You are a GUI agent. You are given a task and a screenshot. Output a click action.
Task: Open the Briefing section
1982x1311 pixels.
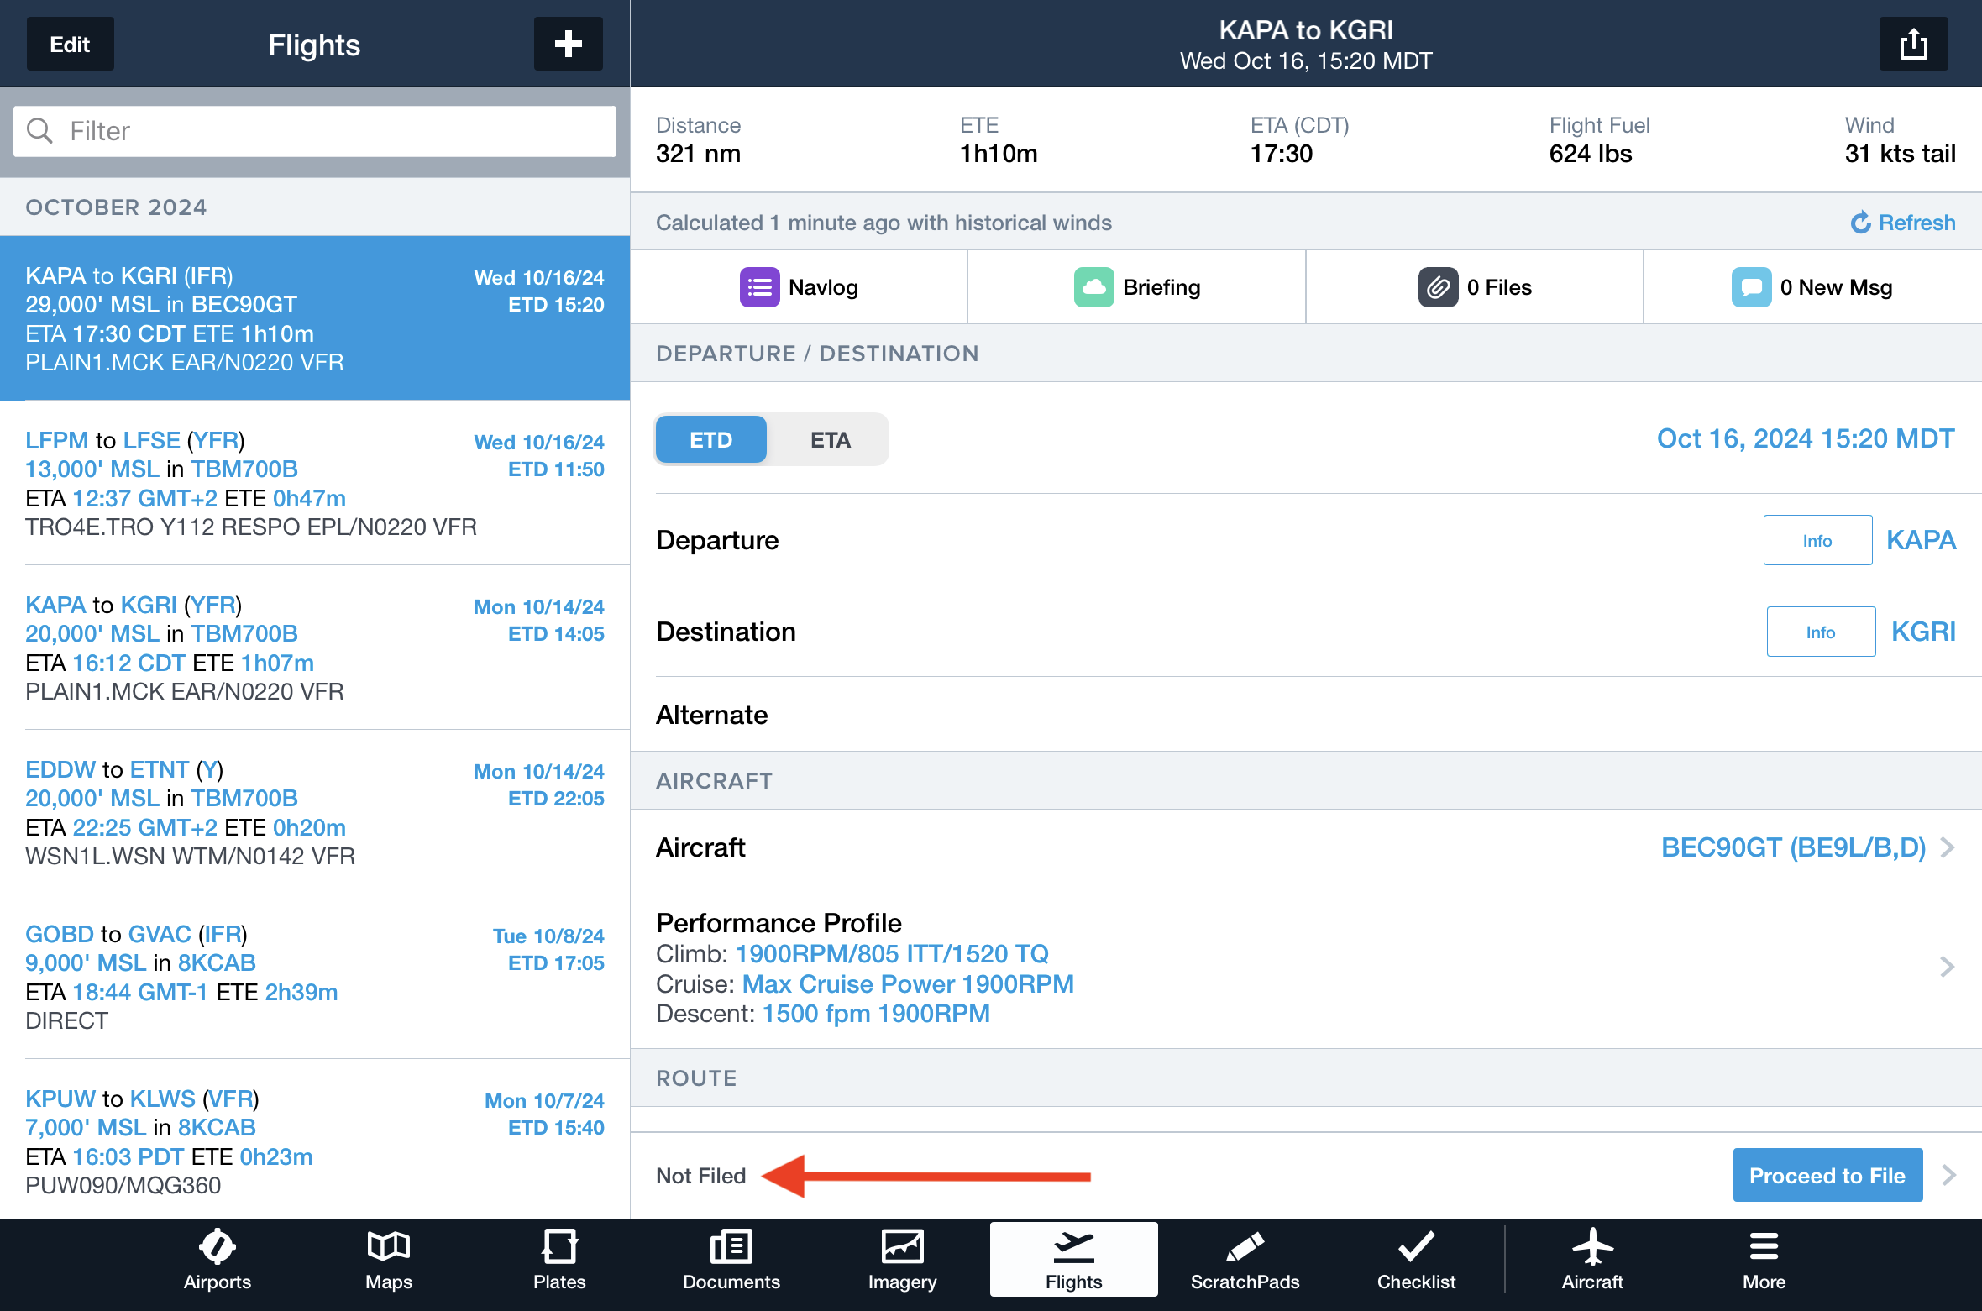point(1137,287)
